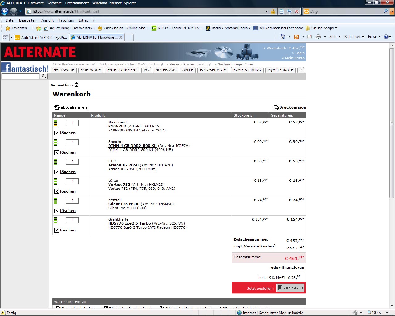395x316 pixels.
Task: Click the printer icon beside Druckversion
Action: coord(276,108)
